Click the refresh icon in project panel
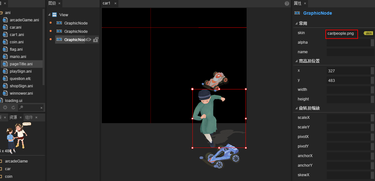The height and width of the screenshot is (181, 375). coord(13,108)
